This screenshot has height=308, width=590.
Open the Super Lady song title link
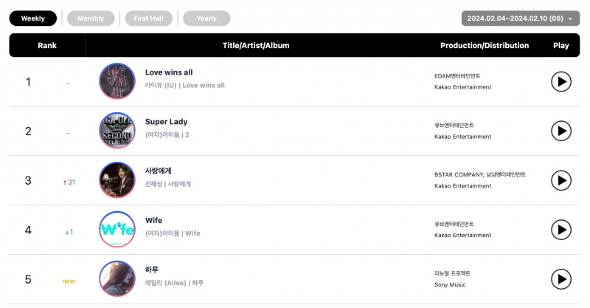pyautogui.click(x=167, y=122)
